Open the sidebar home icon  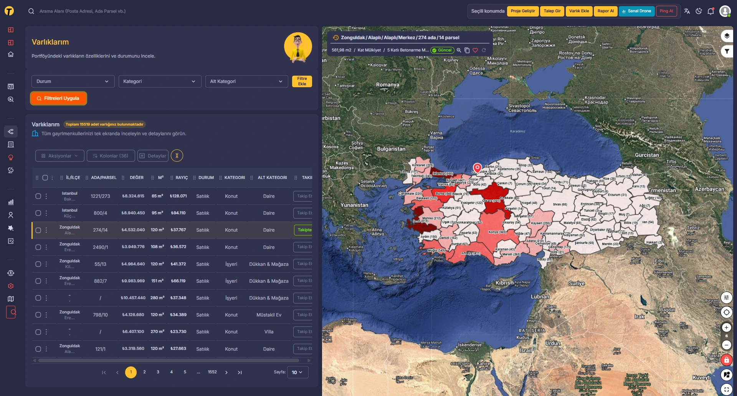11,54
